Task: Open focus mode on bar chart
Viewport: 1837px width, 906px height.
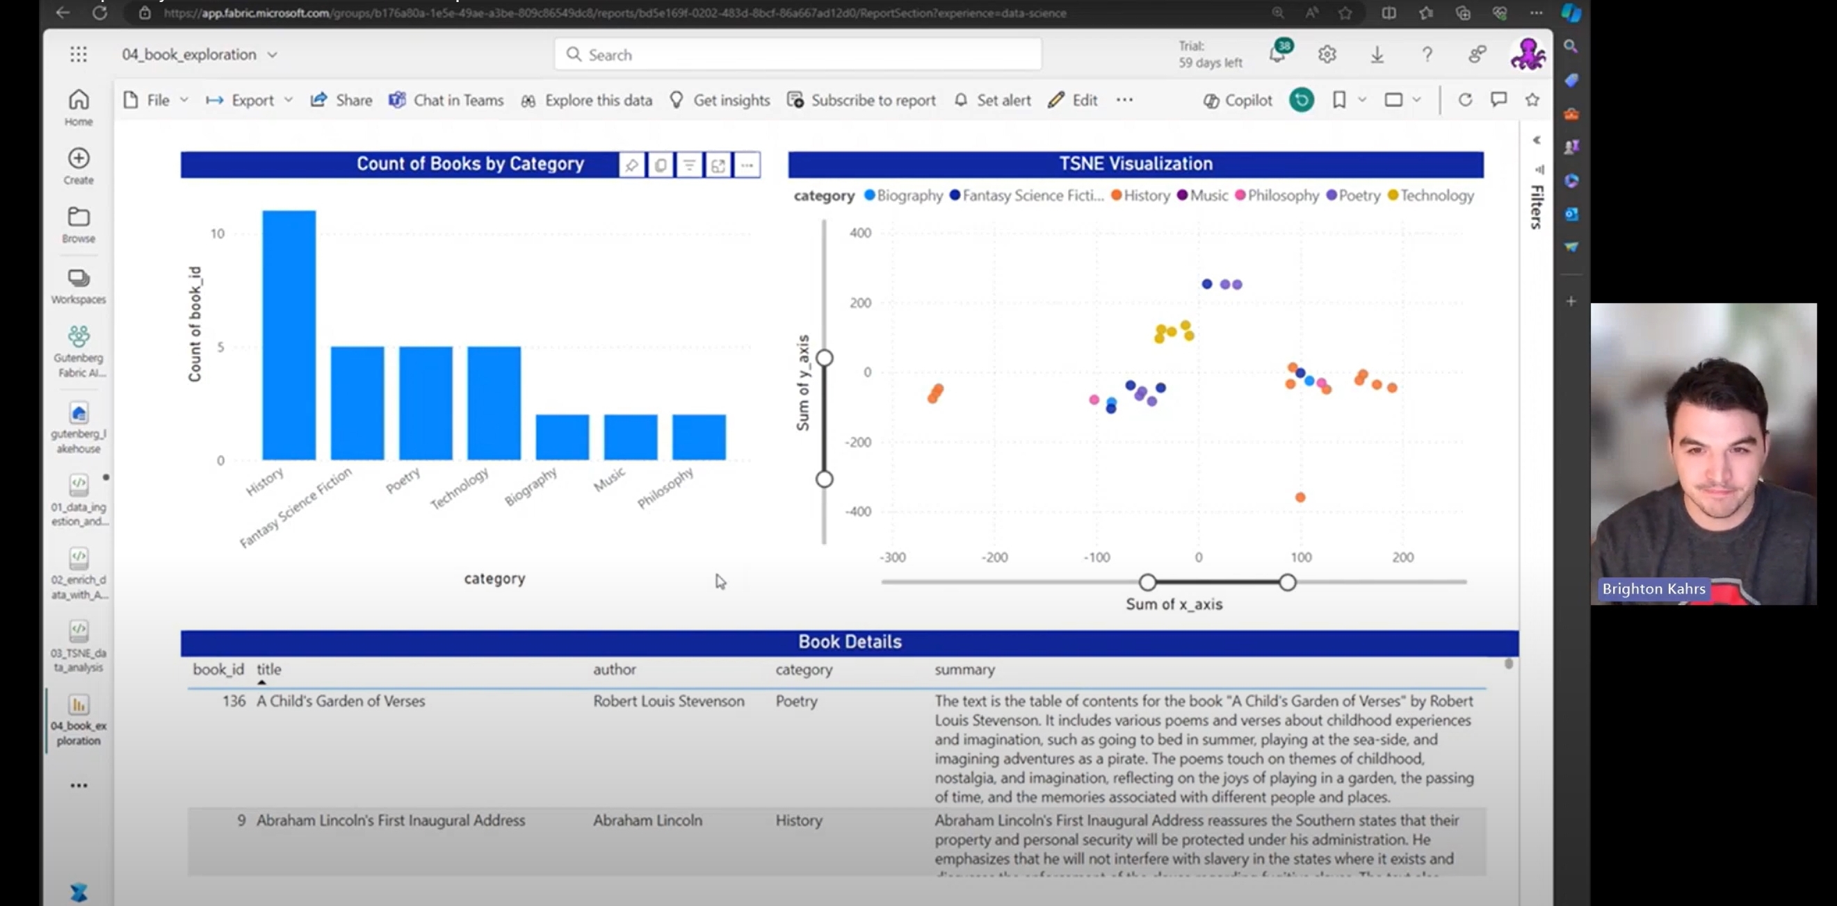Action: pos(718,165)
